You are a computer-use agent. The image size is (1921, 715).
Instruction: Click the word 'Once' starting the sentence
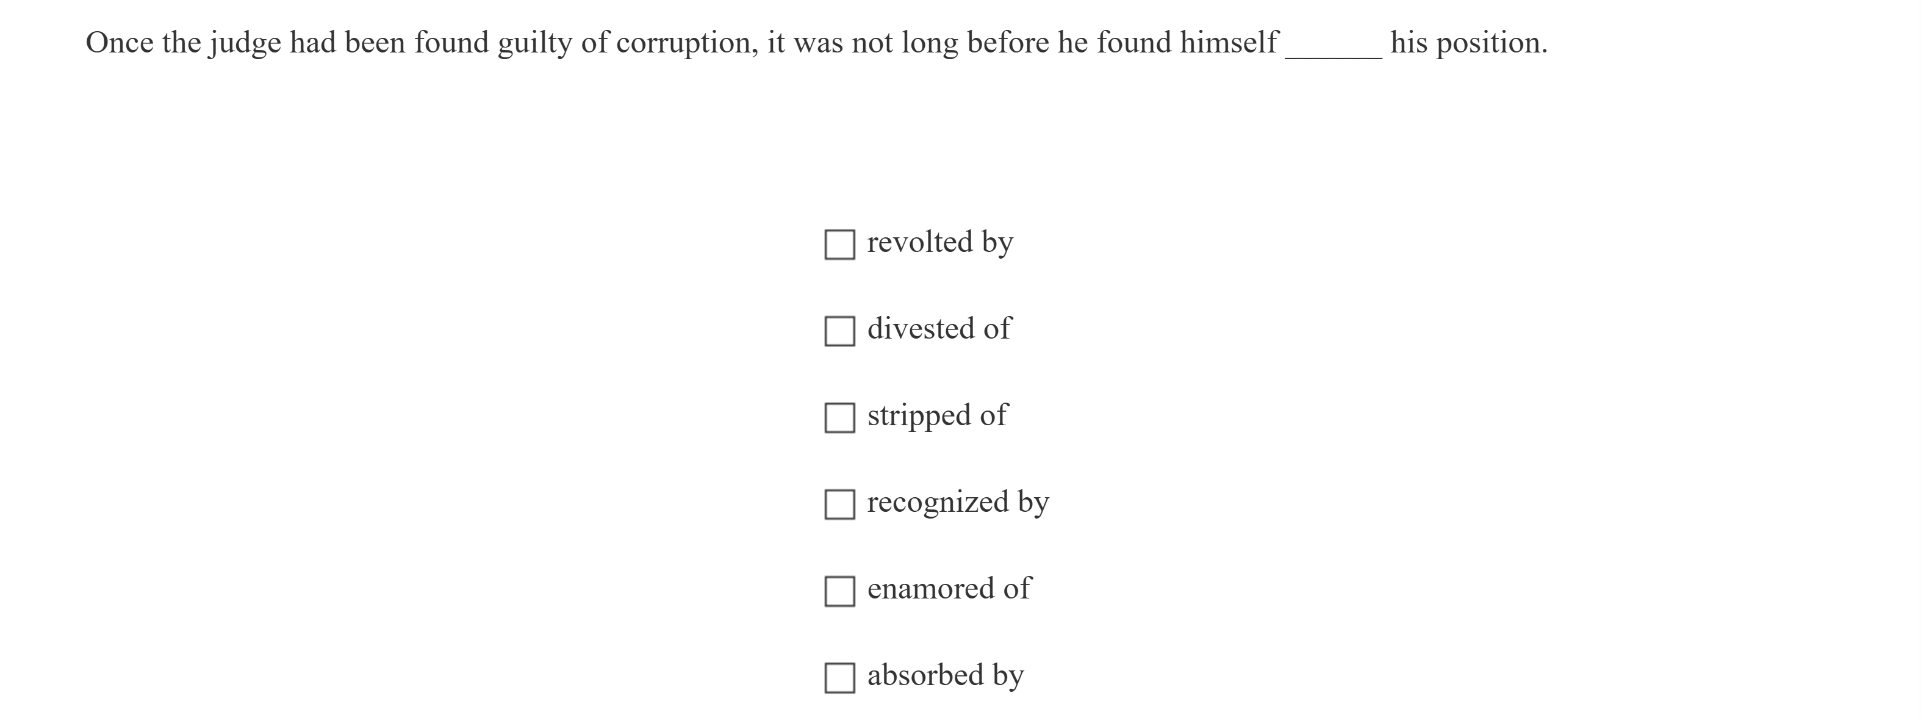[120, 43]
